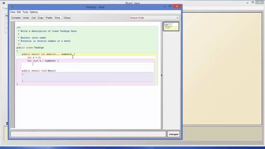Image resolution: width=265 pixels, height=149 pixels.
Task: Click the navigation view collapse arrow
Action: click(161, 75)
